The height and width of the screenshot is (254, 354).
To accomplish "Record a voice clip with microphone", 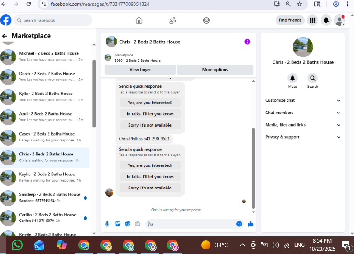I will [x=107, y=224].
